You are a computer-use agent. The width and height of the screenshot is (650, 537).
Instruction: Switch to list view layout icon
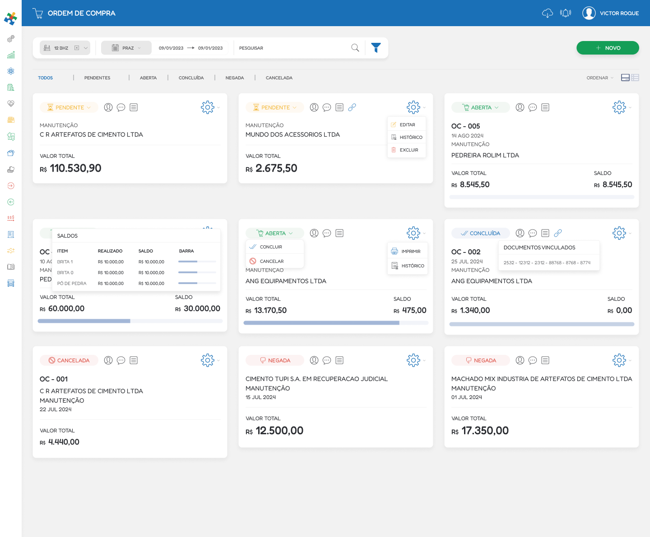point(635,78)
